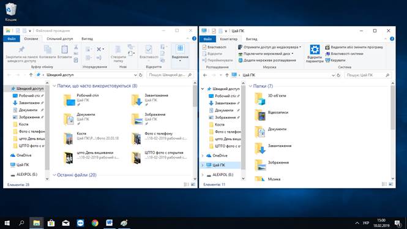Expand Цей ПК node in right window tree
The height and width of the screenshot is (229, 407).
pyautogui.click(x=203, y=165)
